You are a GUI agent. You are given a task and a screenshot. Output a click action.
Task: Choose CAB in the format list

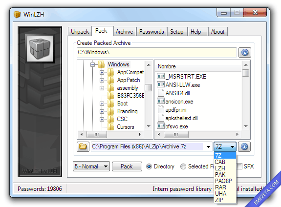(x=225, y=162)
